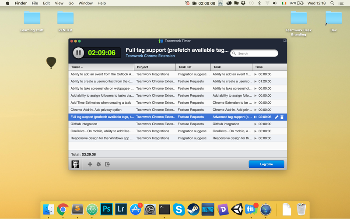Image resolution: width=350 pixels, height=219 pixels.
Task: Add a new timer with the plus icon
Action: (x=90, y=164)
